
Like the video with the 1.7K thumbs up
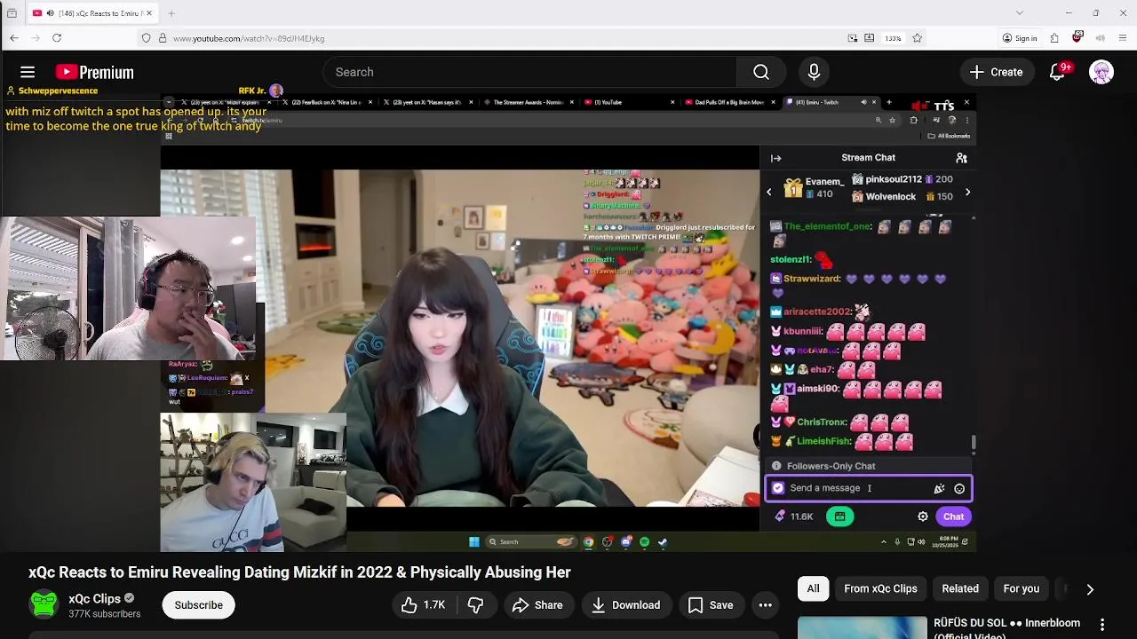click(x=423, y=605)
